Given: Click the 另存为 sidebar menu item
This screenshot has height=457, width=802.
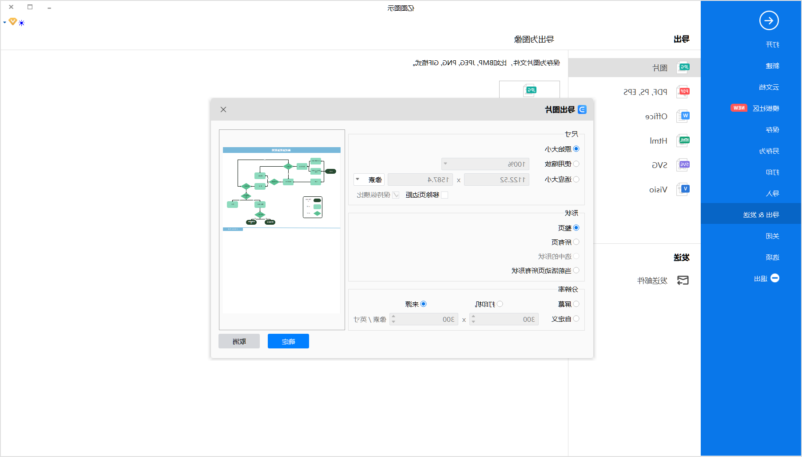Looking at the screenshot, I should pyautogui.click(x=769, y=151).
